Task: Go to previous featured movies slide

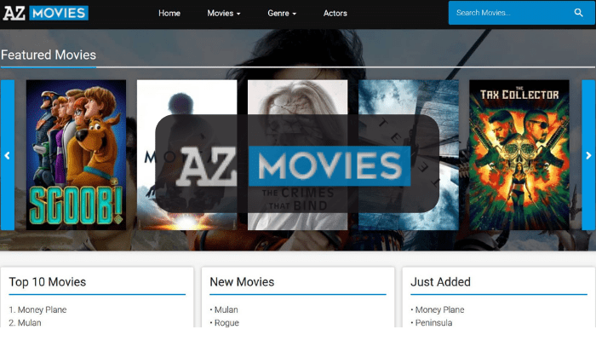Action: point(7,155)
